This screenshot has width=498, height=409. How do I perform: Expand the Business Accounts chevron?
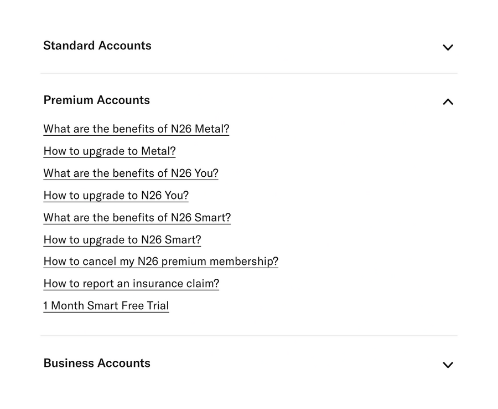point(448,365)
